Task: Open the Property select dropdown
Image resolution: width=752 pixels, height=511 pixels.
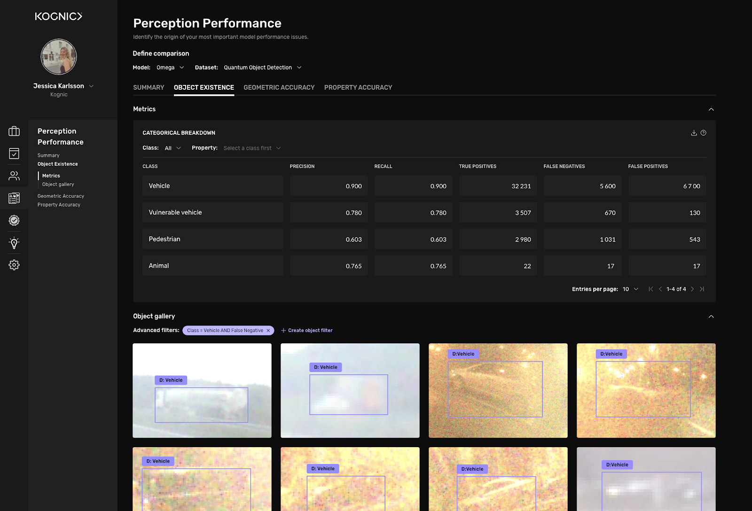Action: point(252,148)
